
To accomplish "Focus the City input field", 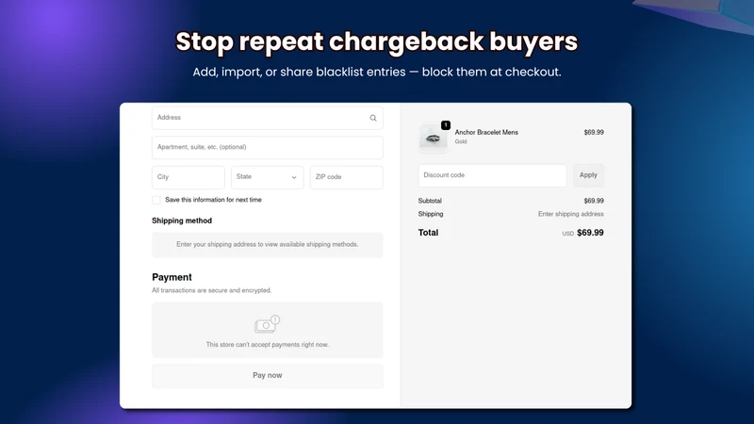I will coord(188,177).
